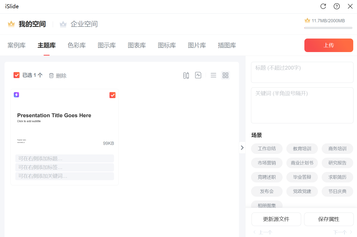The width and height of the screenshot is (357, 237).
Task: Collapse the right properties panel arrow
Action: click(x=242, y=148)
